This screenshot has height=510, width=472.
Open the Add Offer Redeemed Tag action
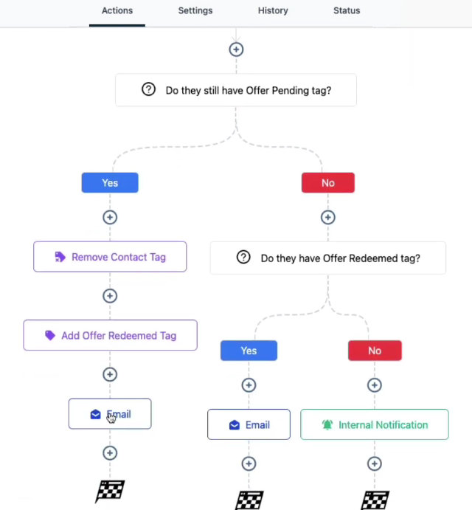click(x=110, y=335)
